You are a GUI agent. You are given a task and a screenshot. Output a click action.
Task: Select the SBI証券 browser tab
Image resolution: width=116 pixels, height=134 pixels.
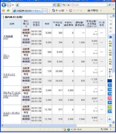(x=27, y=11)
